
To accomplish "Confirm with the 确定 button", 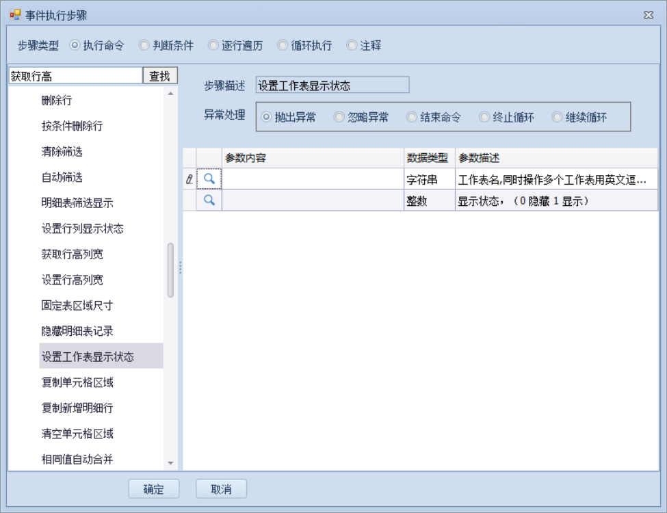I will click(x=154, y=489).
